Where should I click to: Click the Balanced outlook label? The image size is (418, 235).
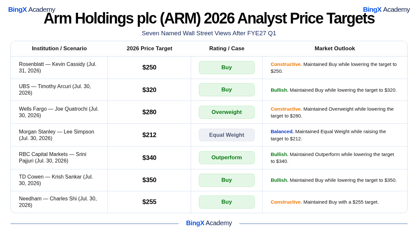[282, 132]
